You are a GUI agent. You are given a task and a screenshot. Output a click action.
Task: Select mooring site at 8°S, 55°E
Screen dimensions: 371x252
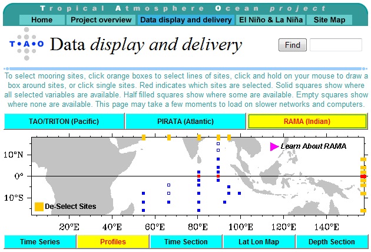point(143,194)
